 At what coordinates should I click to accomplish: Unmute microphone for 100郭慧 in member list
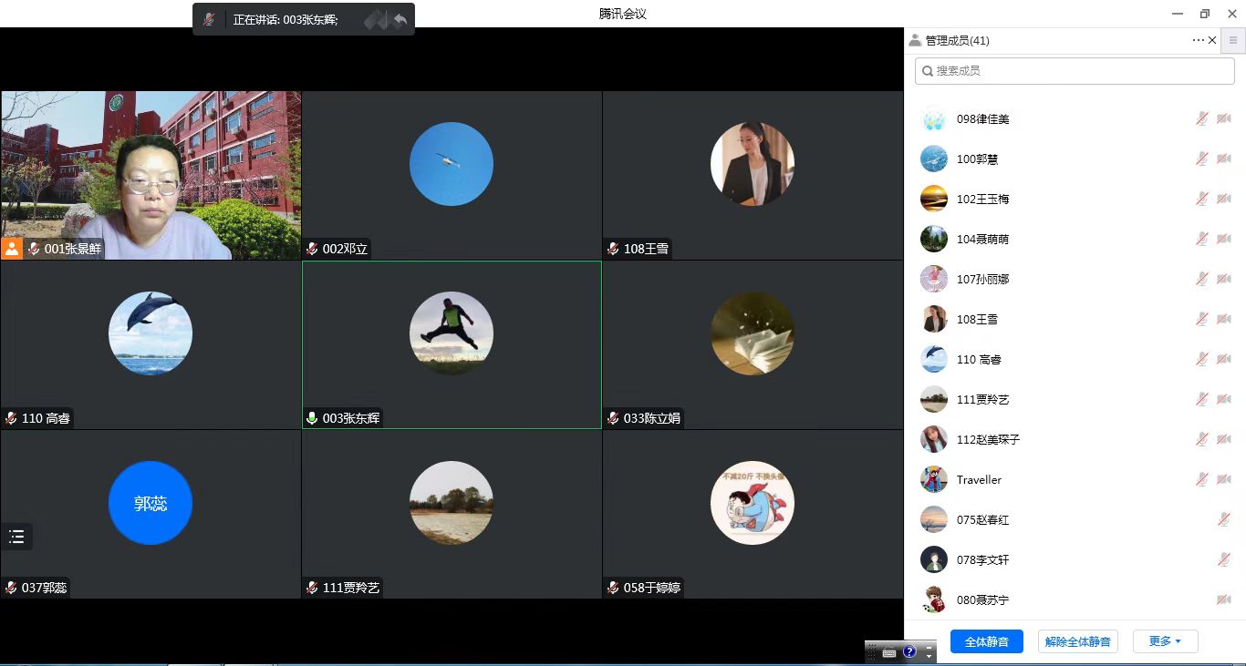(x=1202, y=159)
